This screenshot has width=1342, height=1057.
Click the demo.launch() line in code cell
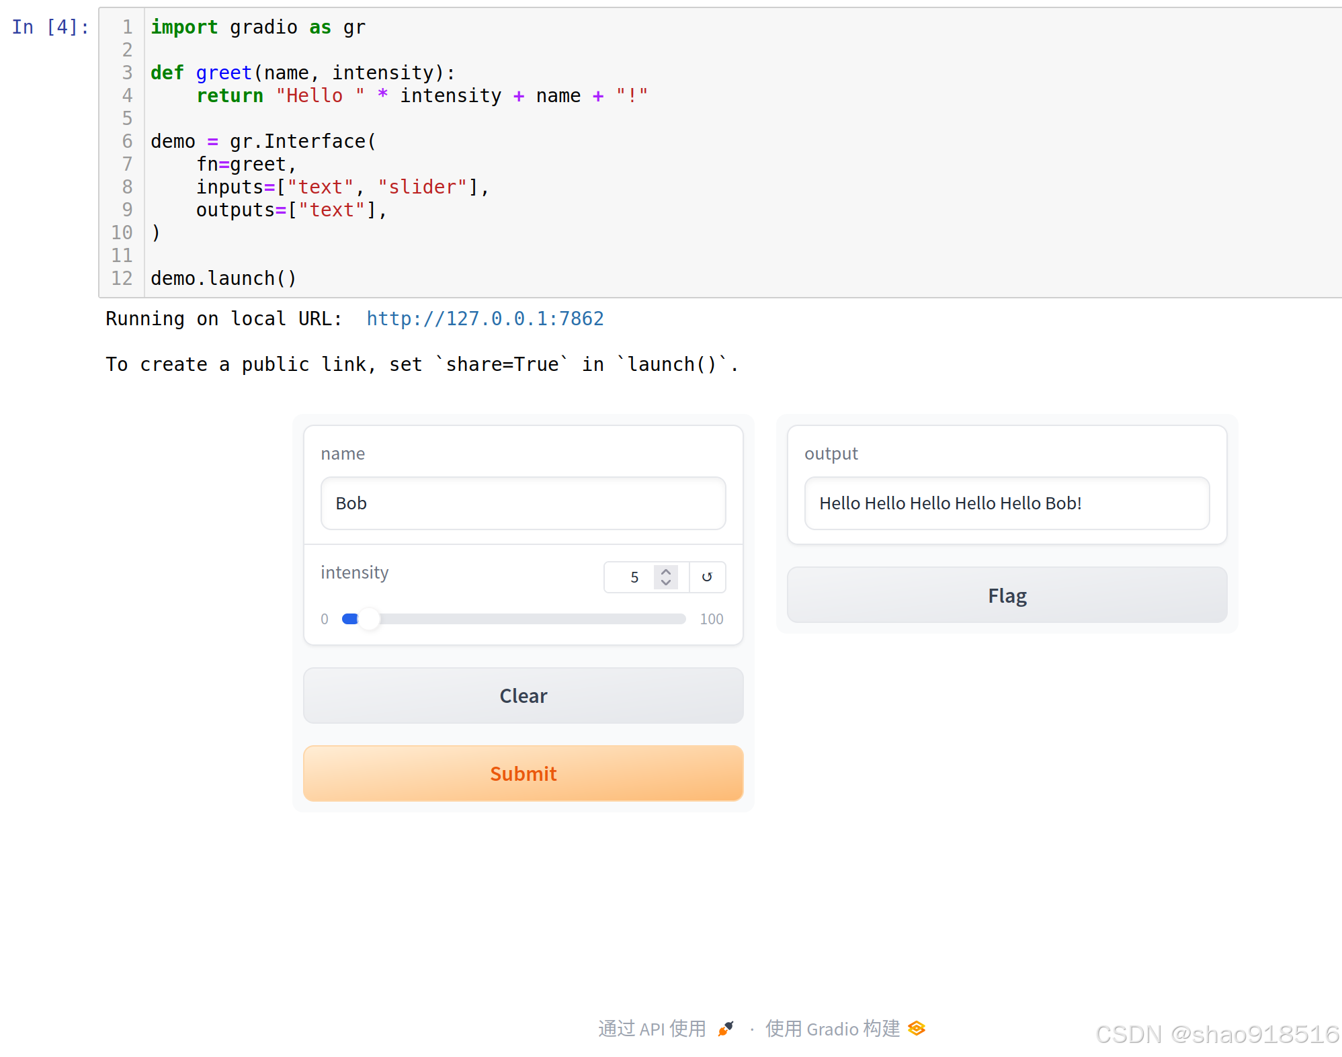223,278
